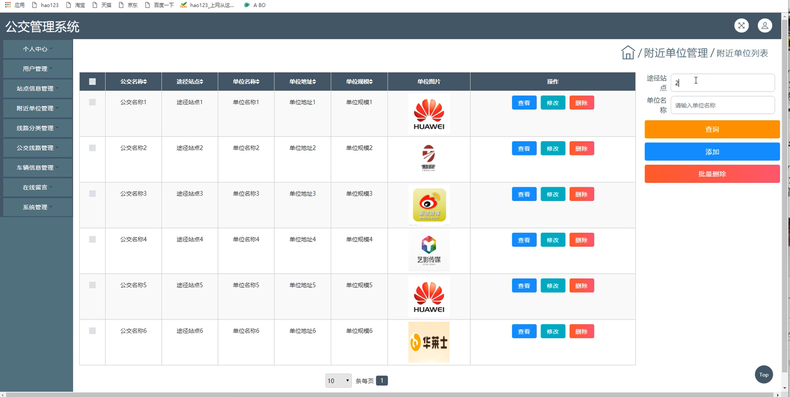Click the 批量删除 batch delete button
The height and width of the screenshot is (397, 790).
[712, 174]
